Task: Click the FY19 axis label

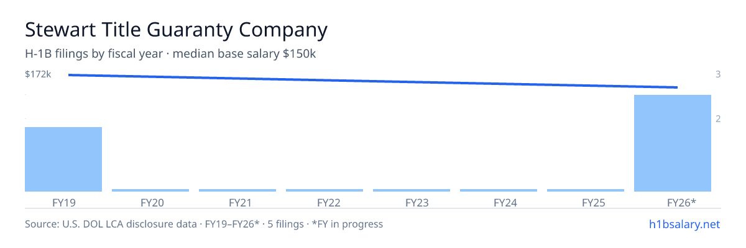Action: coord(63,202)
